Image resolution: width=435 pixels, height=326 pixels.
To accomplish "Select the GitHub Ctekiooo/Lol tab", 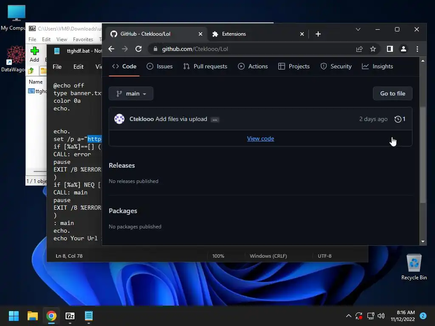I will point(155,34).
